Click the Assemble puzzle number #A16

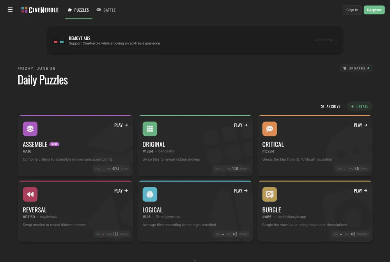[27, 151]
